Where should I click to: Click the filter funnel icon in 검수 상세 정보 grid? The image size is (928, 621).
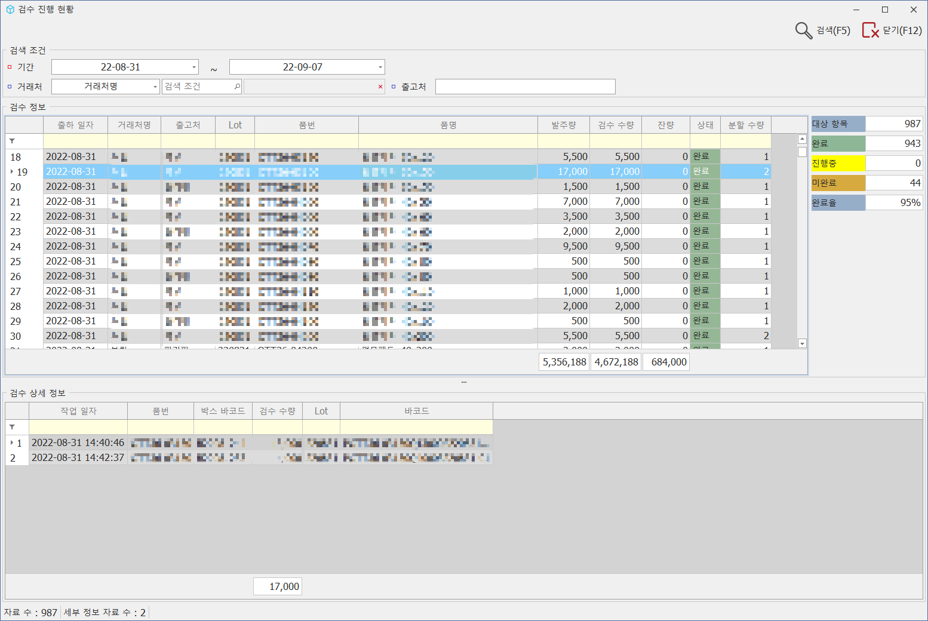tap(12, 427)
